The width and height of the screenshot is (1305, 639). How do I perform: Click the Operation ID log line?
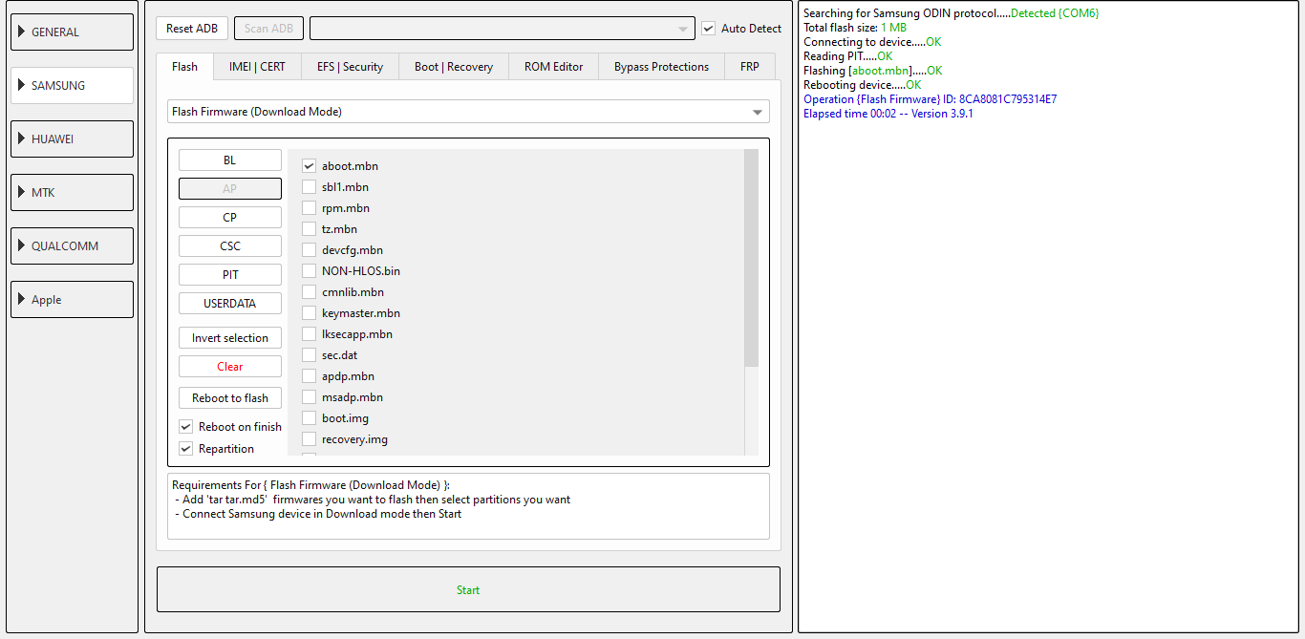tap(930, 99)
